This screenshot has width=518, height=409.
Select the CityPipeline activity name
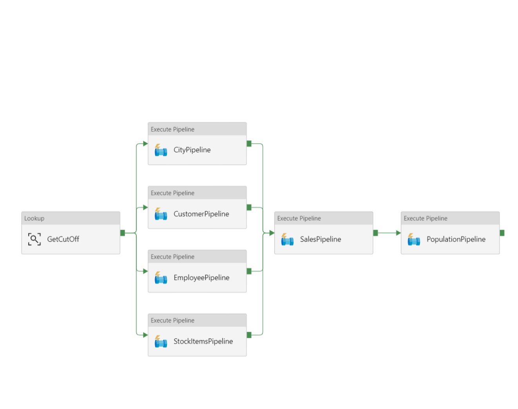[192, 150]
